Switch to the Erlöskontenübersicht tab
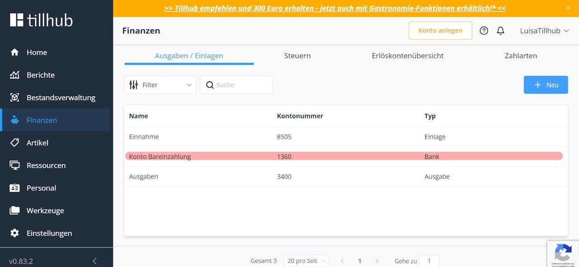 click(x=407, y=56)
